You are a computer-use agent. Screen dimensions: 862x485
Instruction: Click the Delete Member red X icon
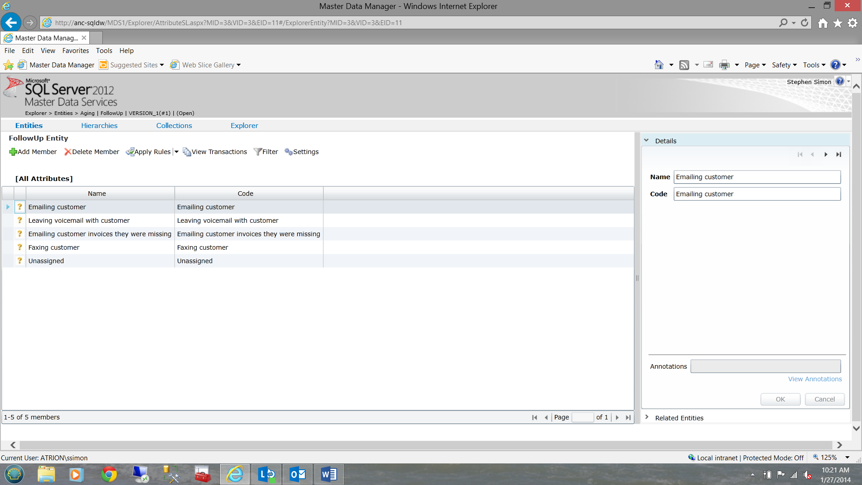tap(68, 152)
